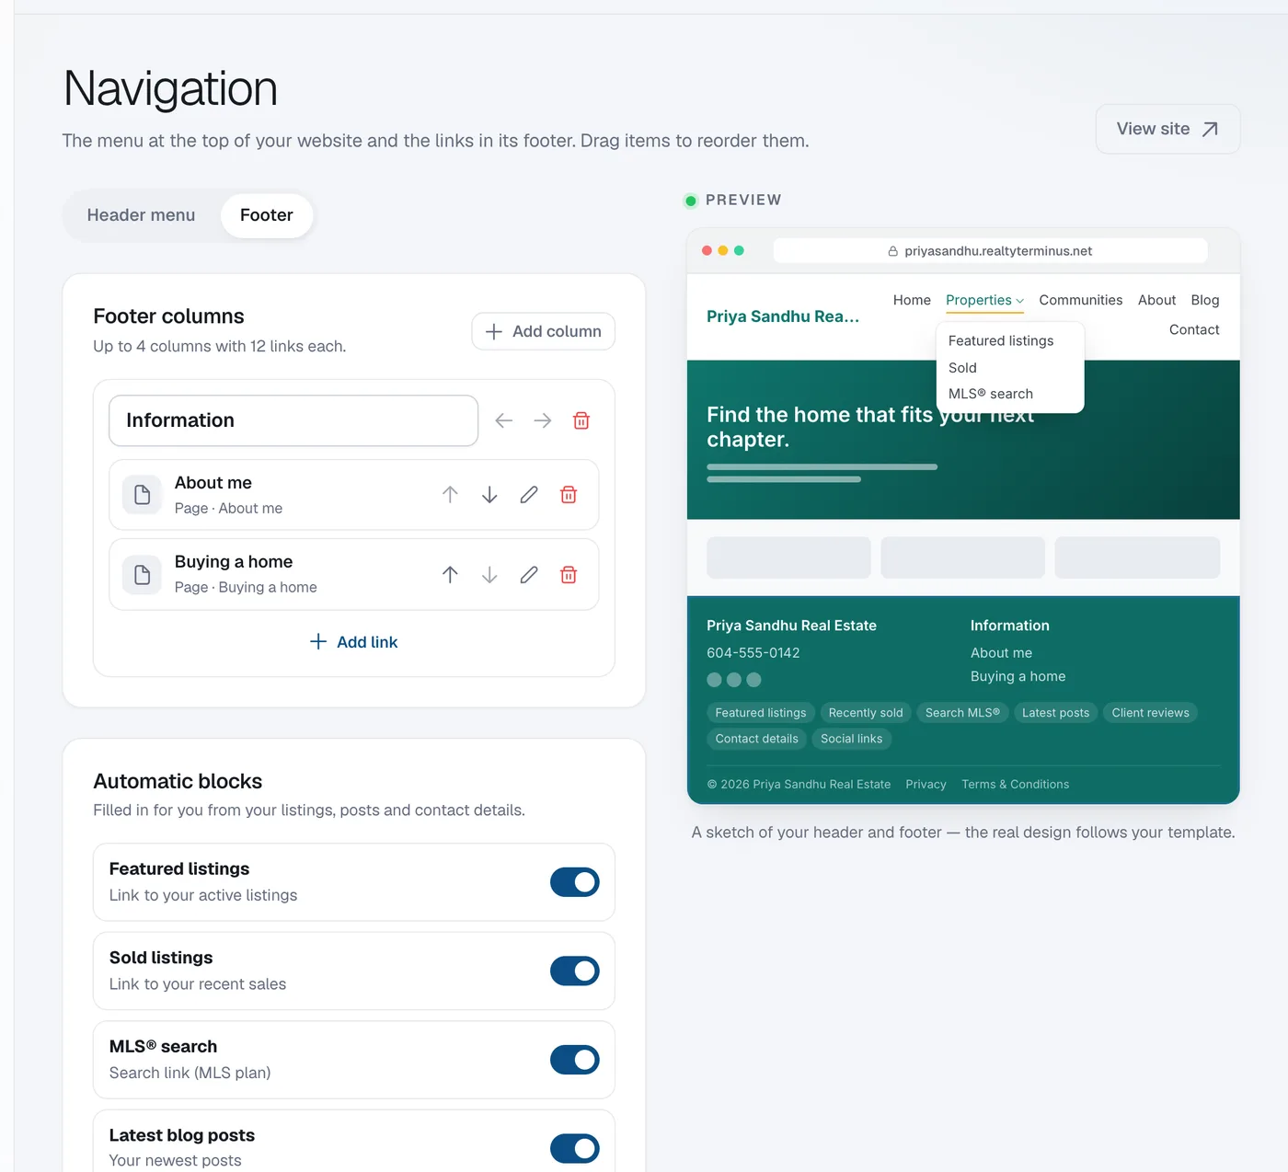Select the Footer tab
Image resolution: width=1288 pixels, height=1172 pixels.
click(x=267, y=215)
